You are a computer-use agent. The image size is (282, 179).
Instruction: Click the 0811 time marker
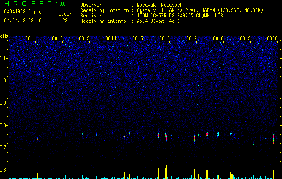(30, 38)
